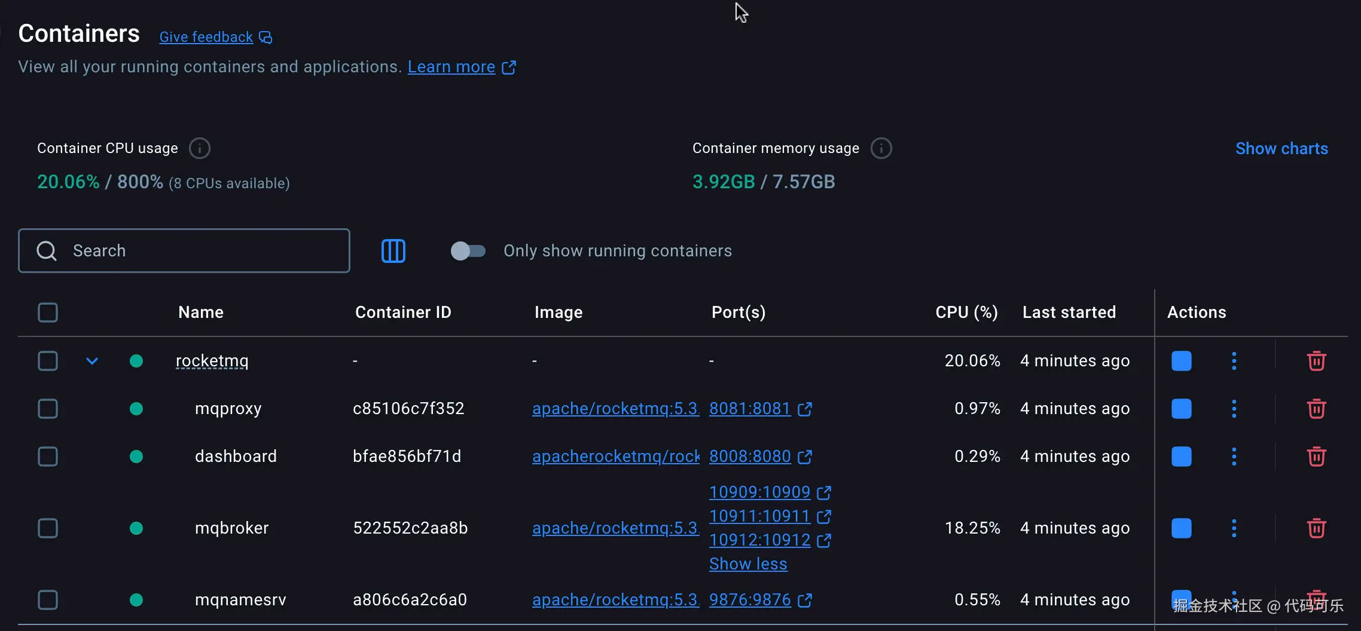The image size is (1361, 631).
Task: Click Show charts
Action: tap(1281, 149)
